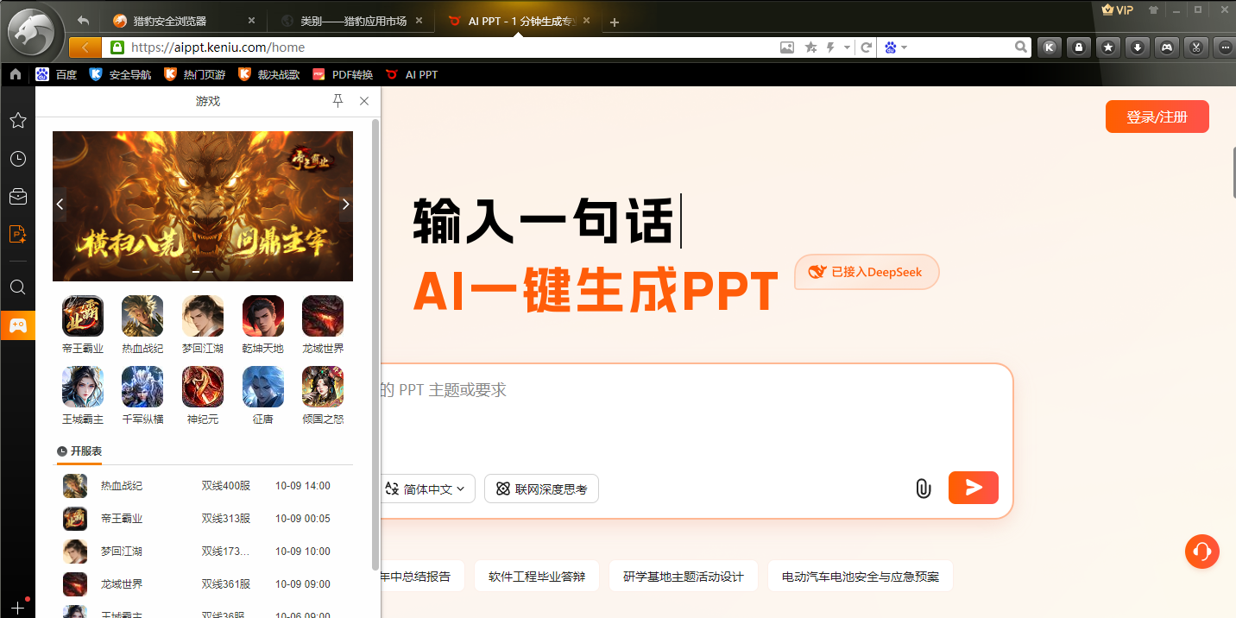Open sidebar PPT document icon
1236x618 pixels.
click(17, 234)
